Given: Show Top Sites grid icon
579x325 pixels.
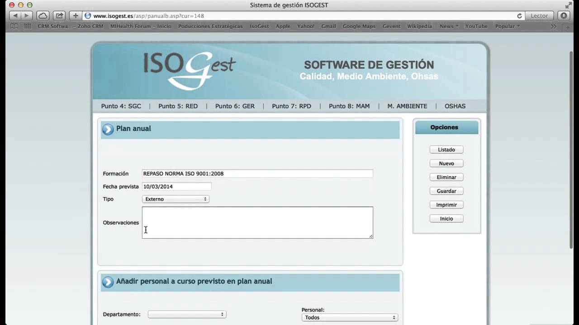Looking at the screenshot, I should point(28,26).
